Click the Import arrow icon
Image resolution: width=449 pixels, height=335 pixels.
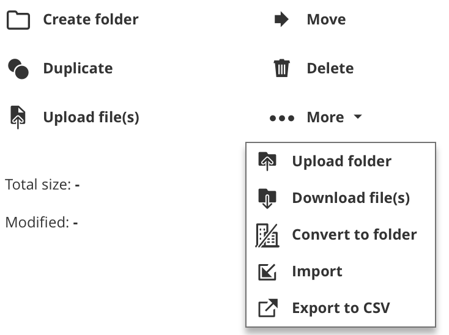(267, 271)
